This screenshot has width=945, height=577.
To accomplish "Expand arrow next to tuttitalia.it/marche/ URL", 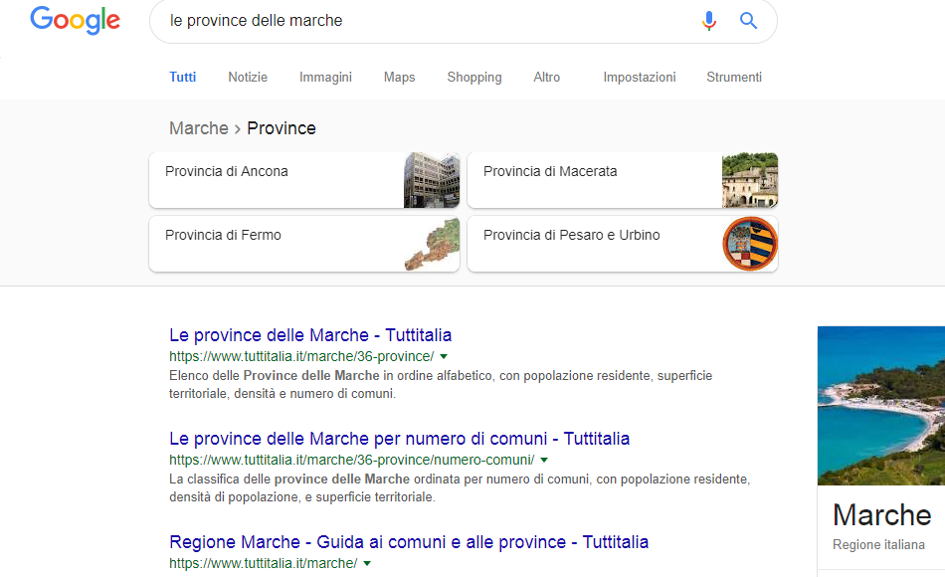I will click(x=367, y=564).
